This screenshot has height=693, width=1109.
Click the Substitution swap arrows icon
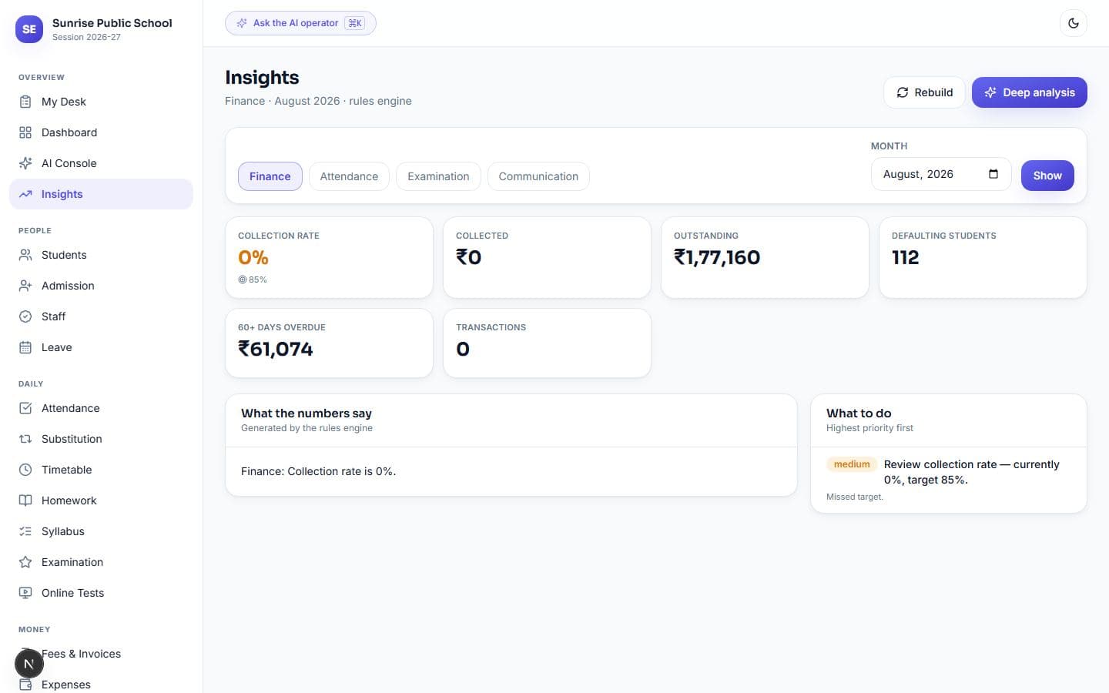[x=25, y=439]
